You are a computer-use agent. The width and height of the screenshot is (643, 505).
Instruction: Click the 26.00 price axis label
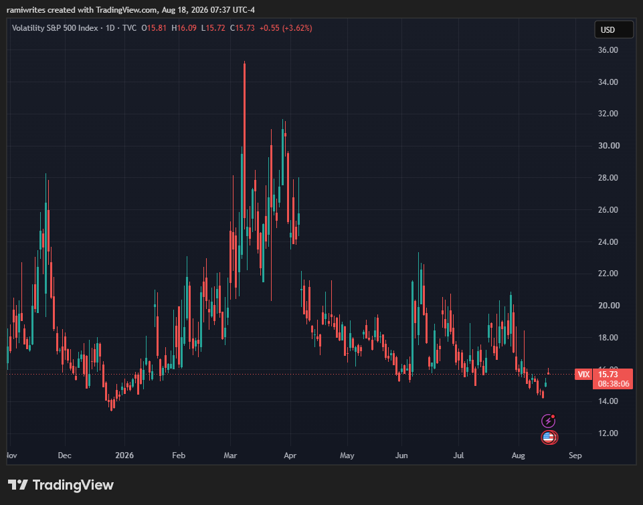[x=608, y=209]
